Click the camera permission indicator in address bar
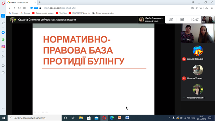Screen dimensions: 215x121 (32, 8)
